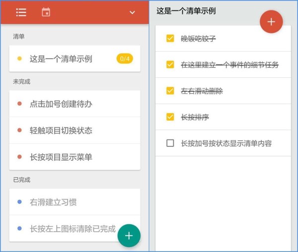Image resolution: width=298 pixels, height=252 pixels.
Task: Click the blue dot beside 右滑建立习惯
Action: pos(19,202)
